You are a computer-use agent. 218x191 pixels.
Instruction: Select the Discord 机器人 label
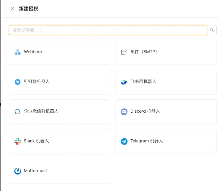click(x=145, y=111)
